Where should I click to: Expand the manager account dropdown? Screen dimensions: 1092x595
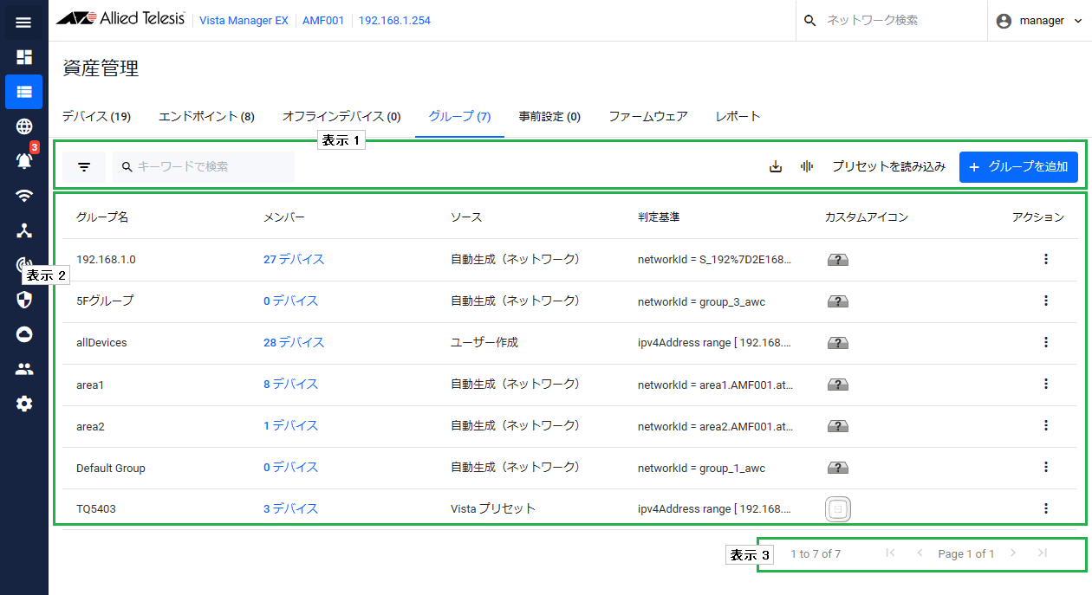[1039, 21]
